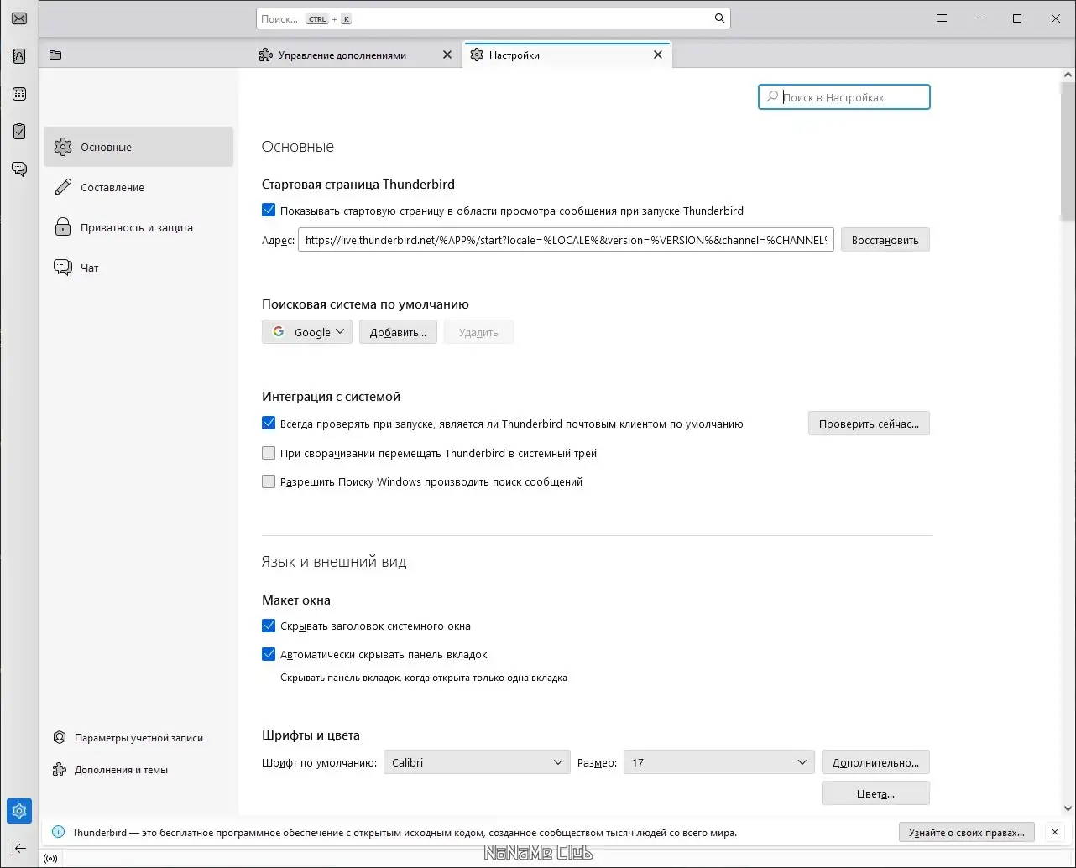Image resolution: width=1076 pixels, height=868 pixels.
Task: Click the hint «Скрывать панель вкладок, когда открыта только одна вкладка»
Action: pyautogui.click(x=424, y=678)
